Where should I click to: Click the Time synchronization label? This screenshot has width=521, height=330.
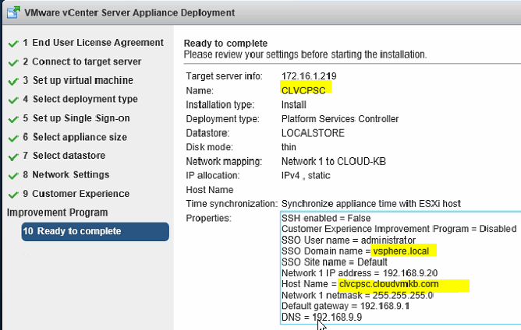(232, 204)
